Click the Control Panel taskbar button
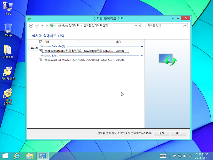The height and width of the screenshot is (160, 213). click(43, 156)
